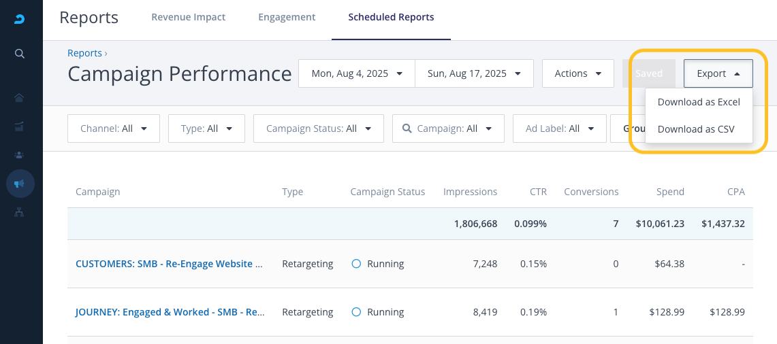
Task: Expand the Actions dropdown menu
Action: coord(577,73)
